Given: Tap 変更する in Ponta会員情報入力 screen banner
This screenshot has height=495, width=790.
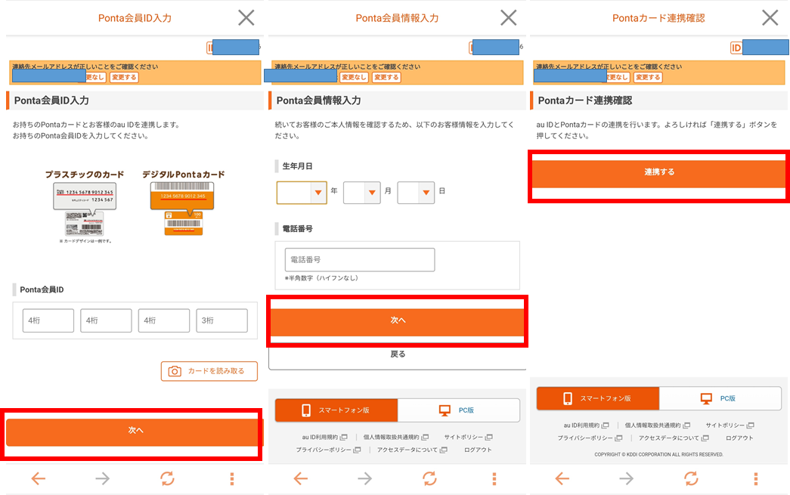Looking at the screenshot, I should 386,77.
